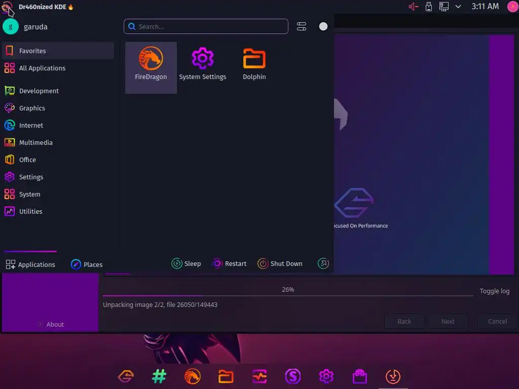This screenshot has height=389, width=519.
Task: Open purple S application icon in dock
Action: click(292, 376)
